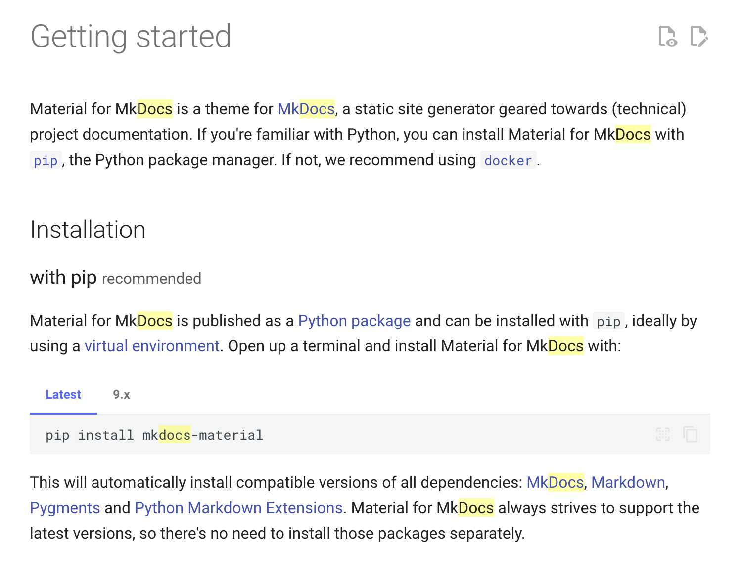Click the Getting started page heading
Viewport: 743px width, 563px height.
click(x=131, y=37)
